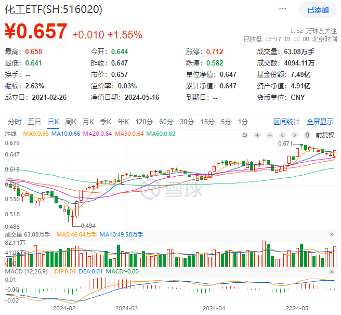The height and width of the screenshot is (315, 341).
Task: Click the chart reset undo icon
Action: pos(245,135)
